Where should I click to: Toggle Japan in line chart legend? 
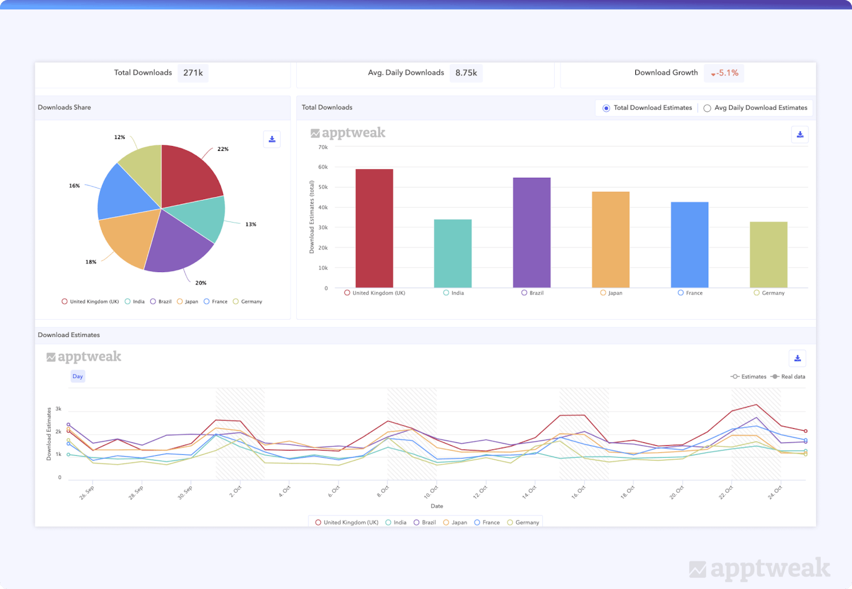[x=455, y=522]
